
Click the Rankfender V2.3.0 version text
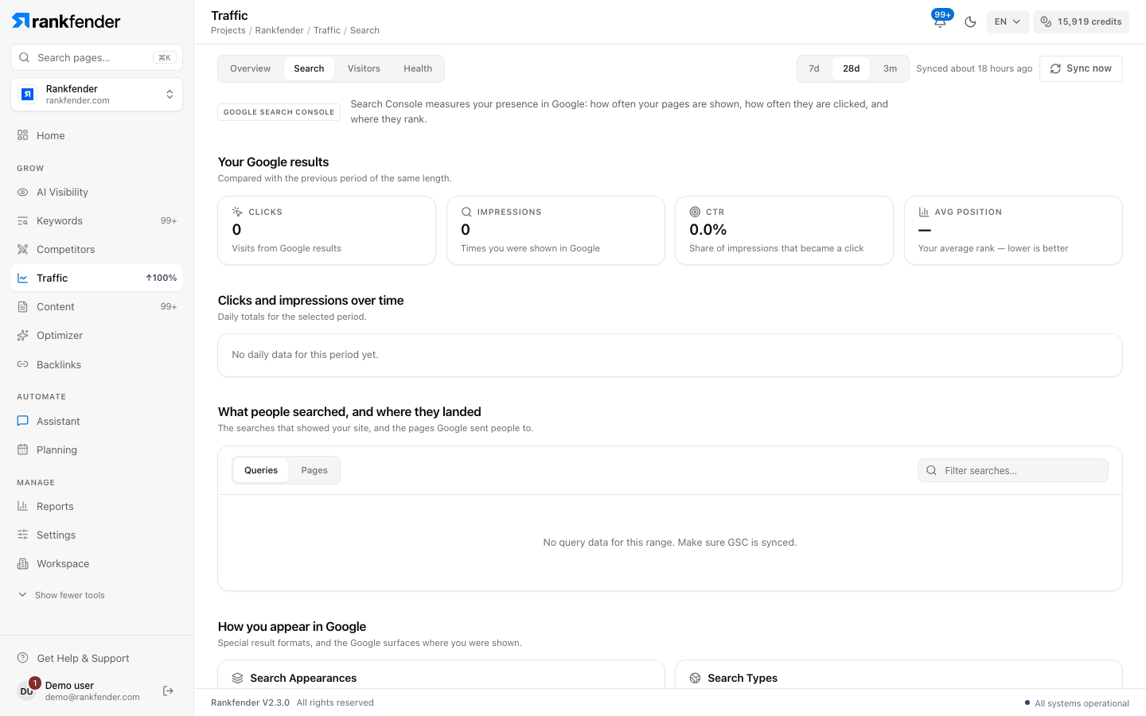(x=250, y=702)
